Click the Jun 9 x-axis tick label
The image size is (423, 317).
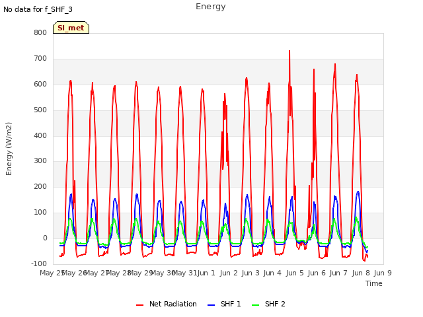coord(383,273)
